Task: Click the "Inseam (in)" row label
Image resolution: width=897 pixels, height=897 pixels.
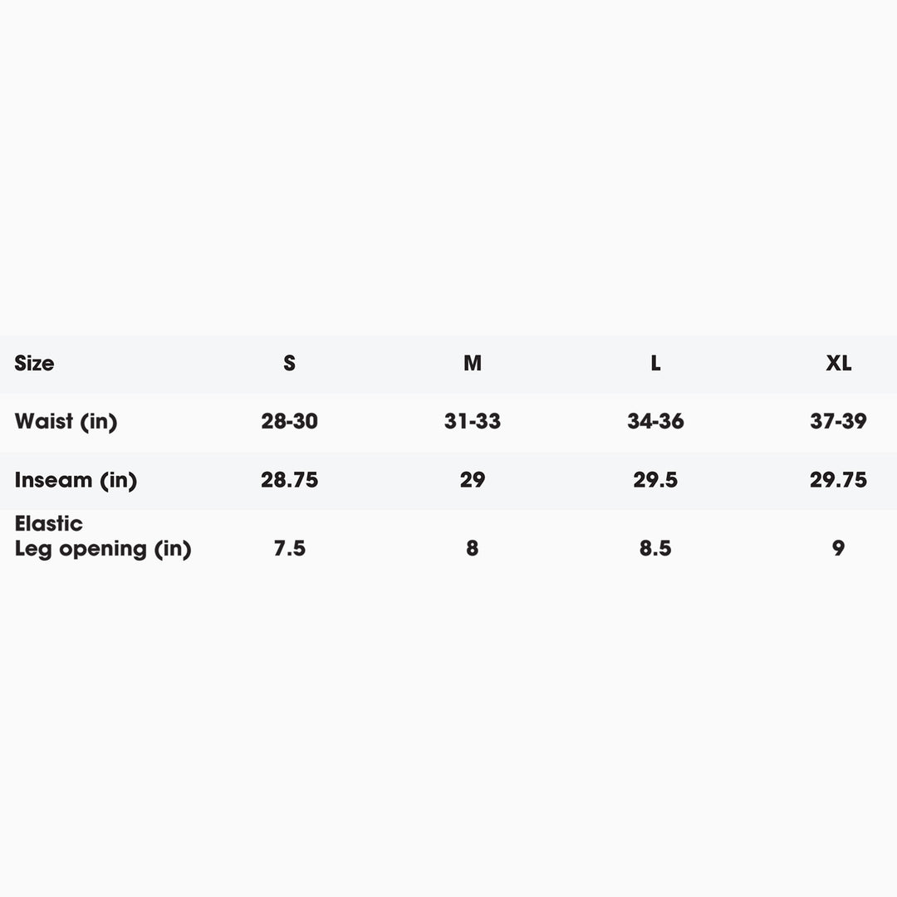Action: pyautogui.click(x=76, y=480)
